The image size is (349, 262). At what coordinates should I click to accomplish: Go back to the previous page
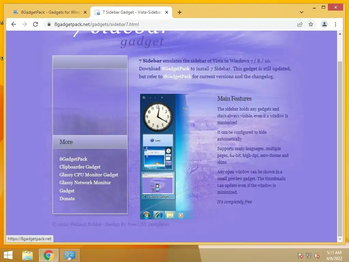coord(14,24)
